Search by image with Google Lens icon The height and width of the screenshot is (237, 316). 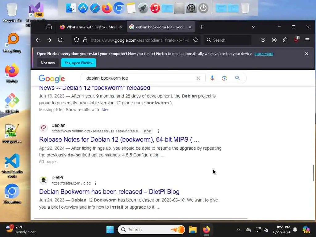225,78
